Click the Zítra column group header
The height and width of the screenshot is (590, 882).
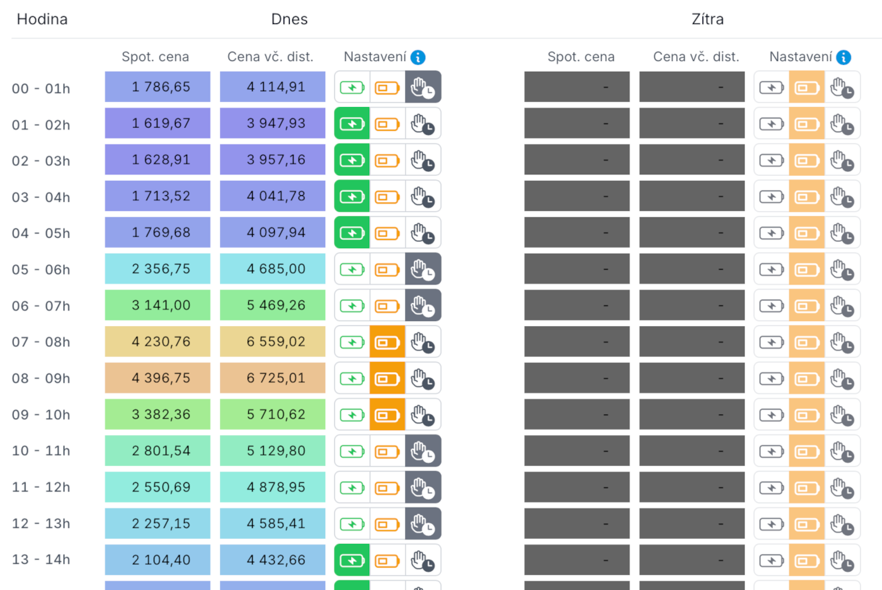coord(707,20)
